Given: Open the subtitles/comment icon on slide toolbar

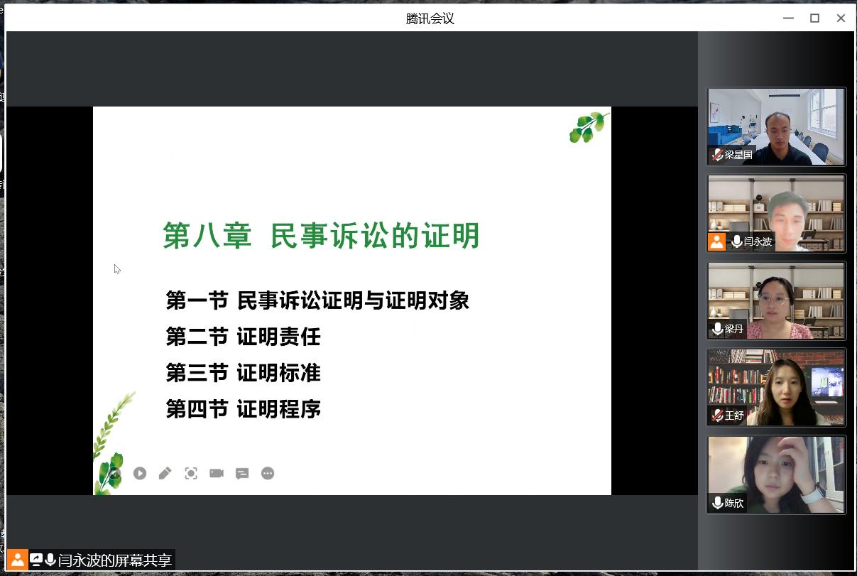Looking at the screenshot, I should (x=242, y=473).
